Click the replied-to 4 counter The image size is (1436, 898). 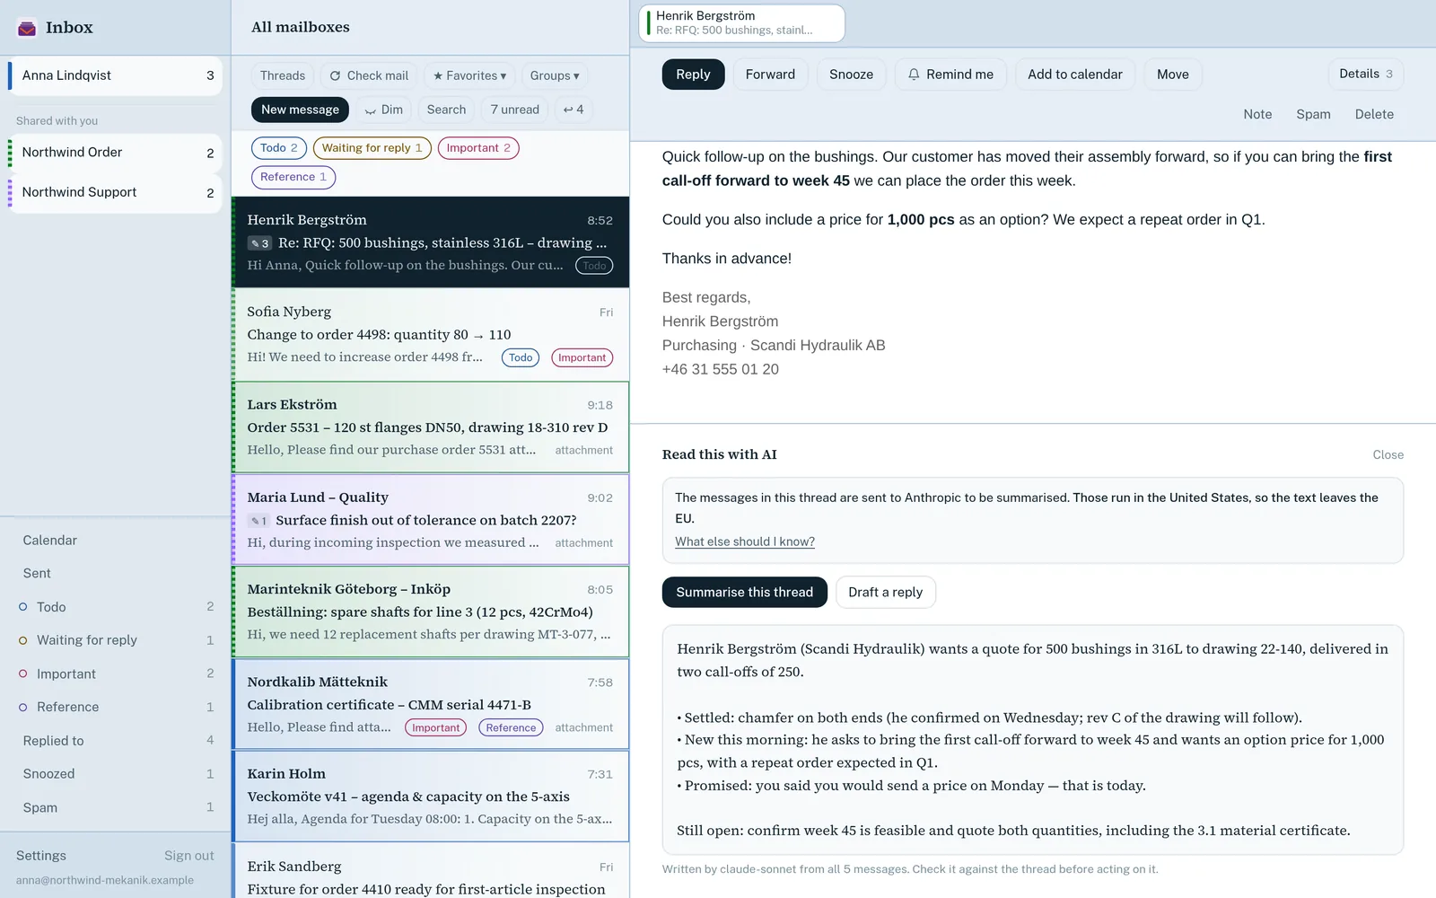point(573,110)
